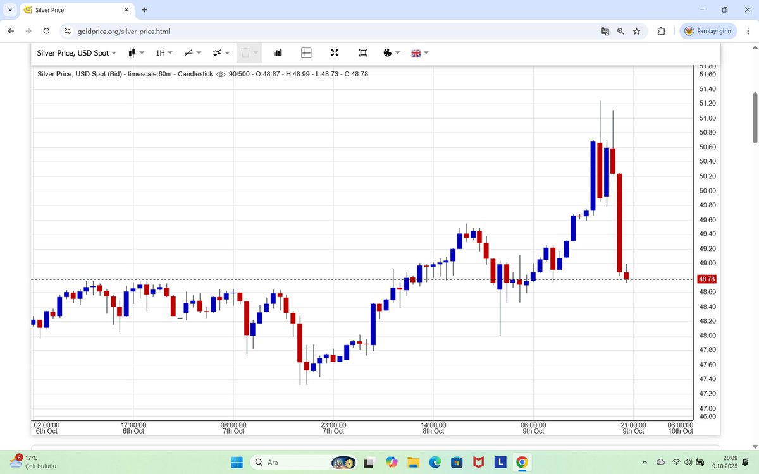This screenshot has width=759, height=474.
Task: Click the 50.00 price axis label
Action: (707, 190)
